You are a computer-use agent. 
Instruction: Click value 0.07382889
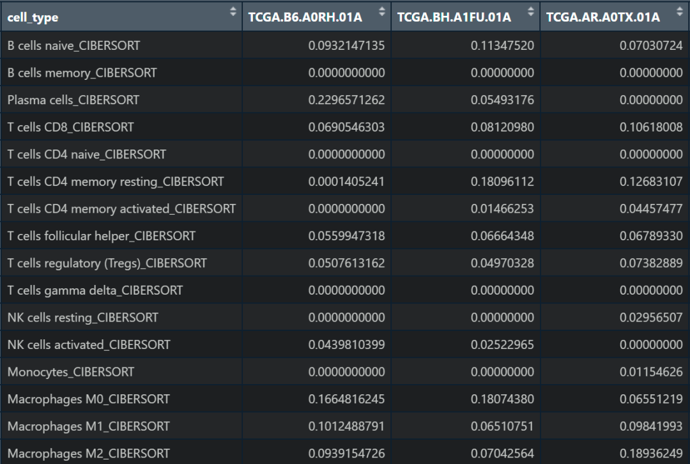click(x=651, y=264)
